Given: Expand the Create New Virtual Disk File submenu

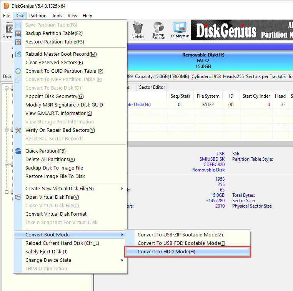Looking at the screenshot, I should (122, 189).
